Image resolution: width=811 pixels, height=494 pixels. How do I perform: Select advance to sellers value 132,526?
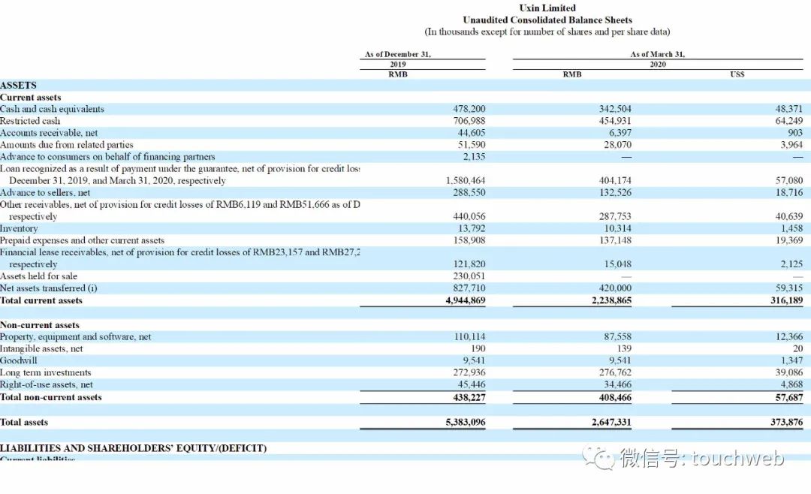click(x=615, y=192)
